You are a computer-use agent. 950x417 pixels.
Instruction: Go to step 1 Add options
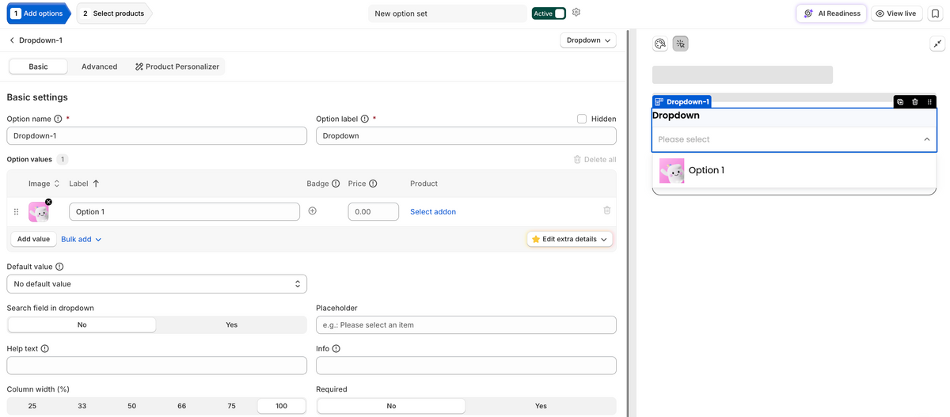pyautogui.click(x=39, y=13)
